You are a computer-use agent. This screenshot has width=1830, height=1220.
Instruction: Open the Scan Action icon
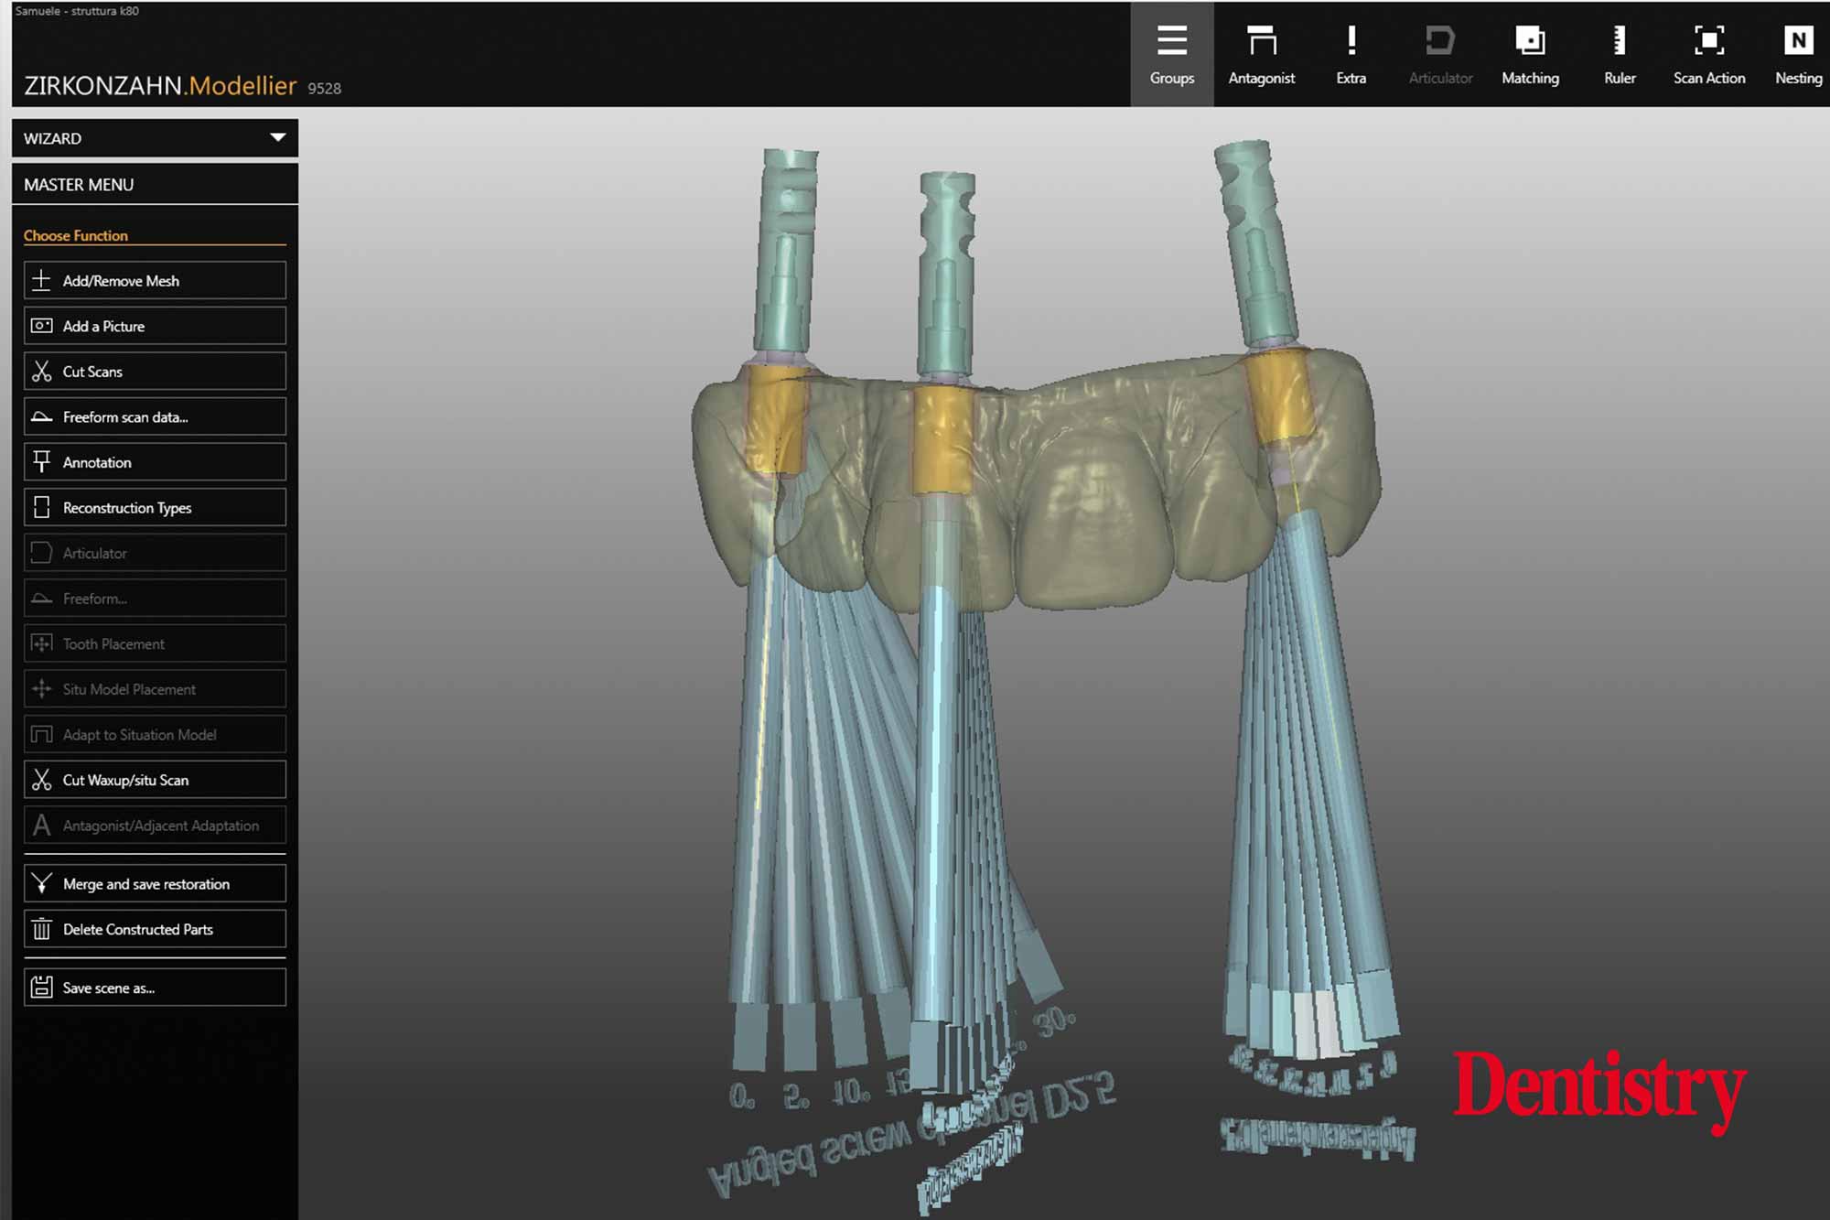1708,40
